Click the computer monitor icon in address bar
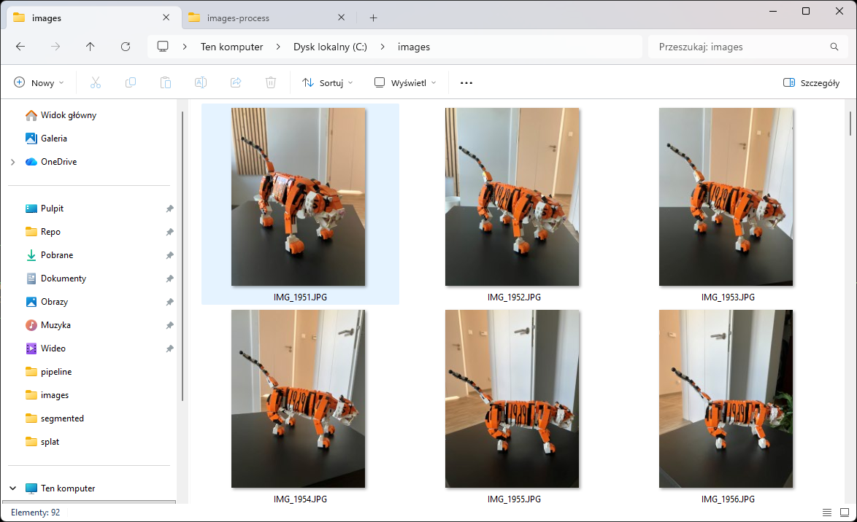857x522 pixels. coord(163,47)
